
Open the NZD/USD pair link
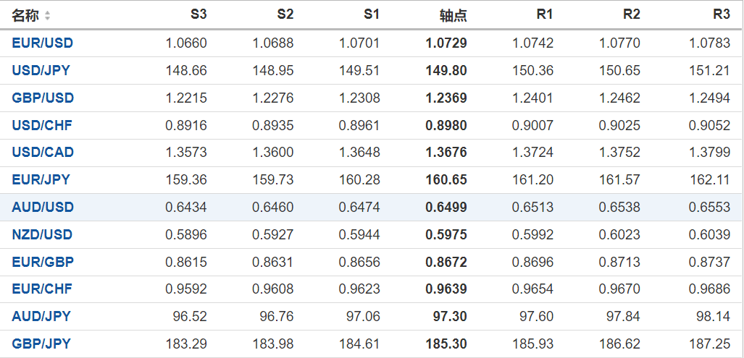[x=43, y=234]
